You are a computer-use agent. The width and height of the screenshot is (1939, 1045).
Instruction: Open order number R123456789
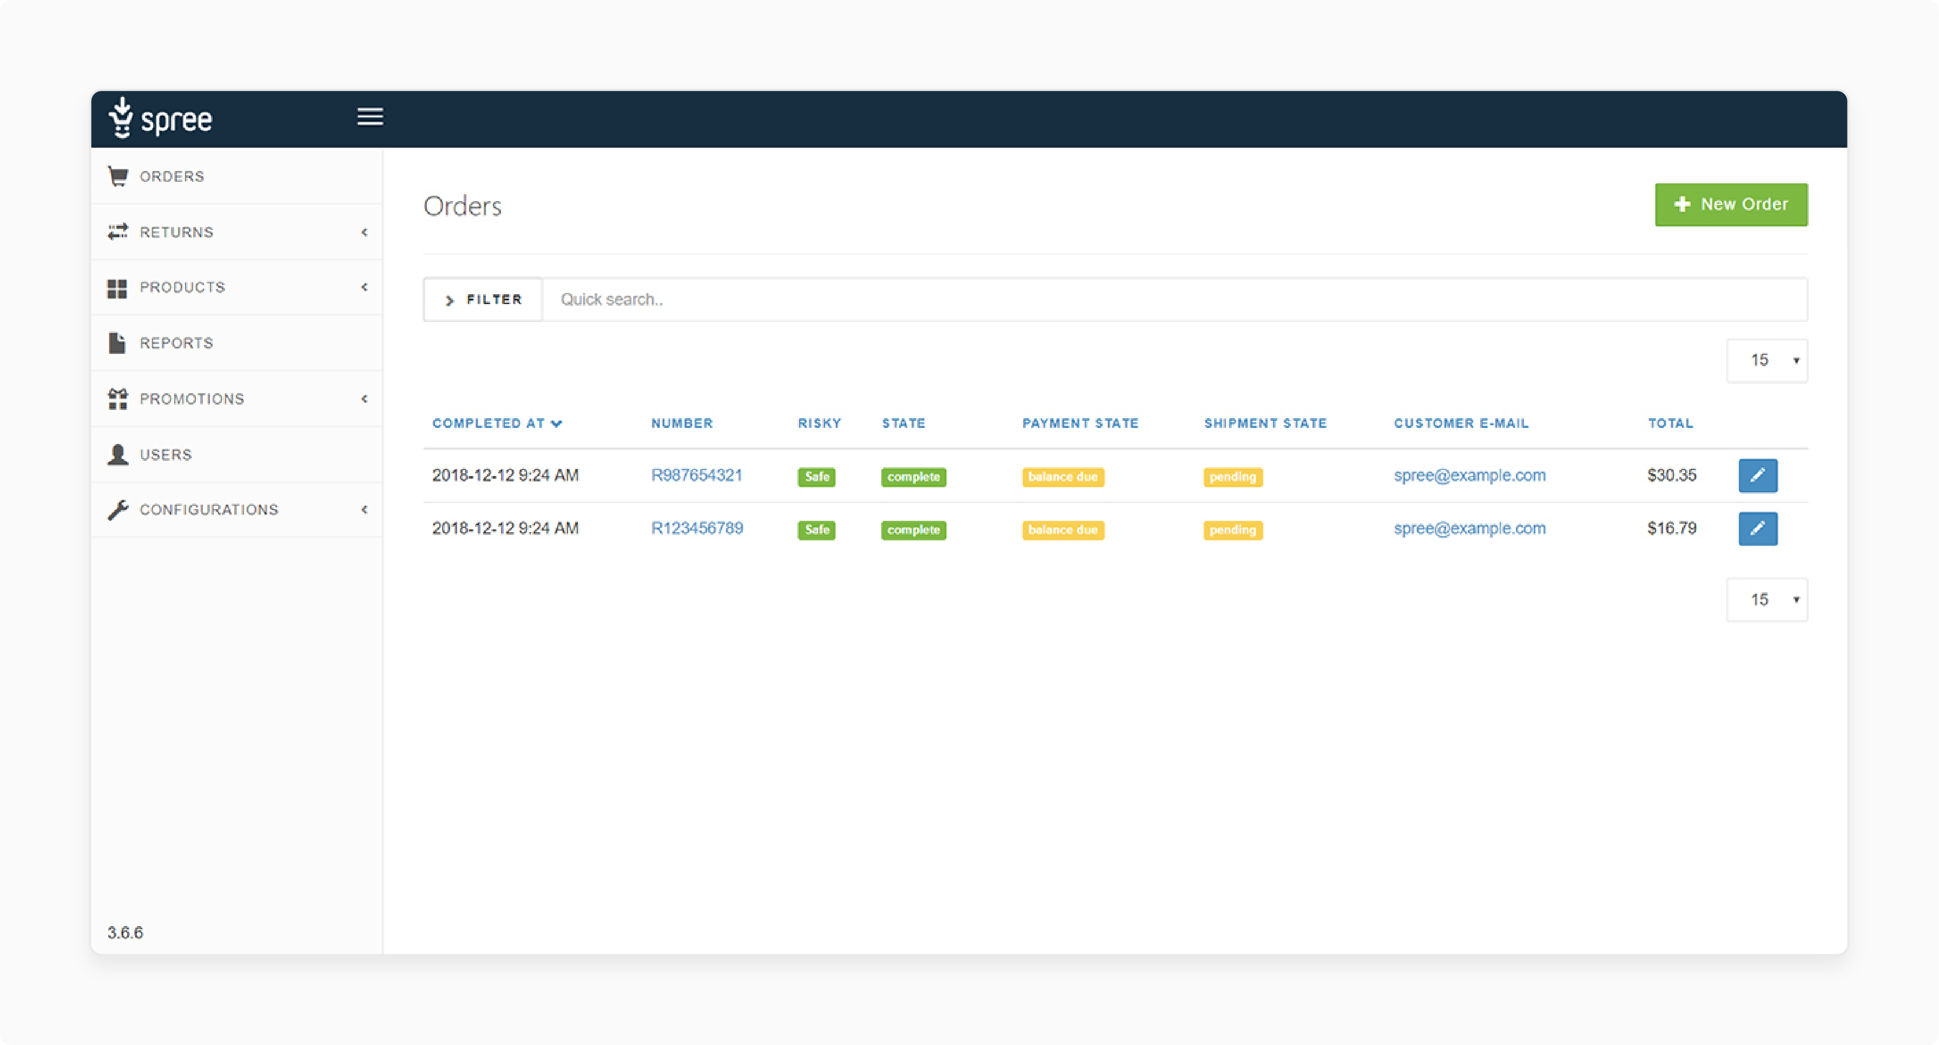[x=697, y=528]
